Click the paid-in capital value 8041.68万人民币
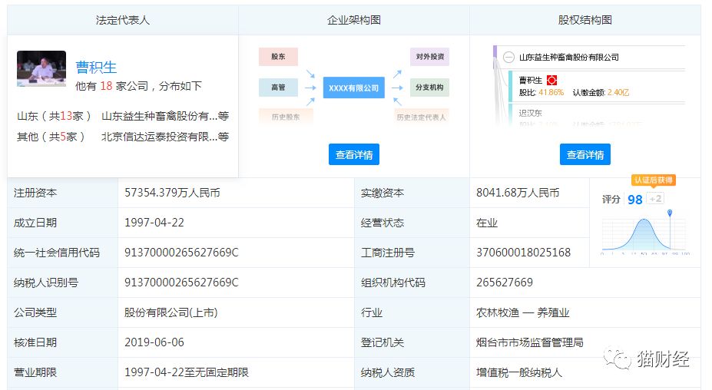The height and width of the screenshot is (390, 712). pyautogui.click(x=518, y=193)
